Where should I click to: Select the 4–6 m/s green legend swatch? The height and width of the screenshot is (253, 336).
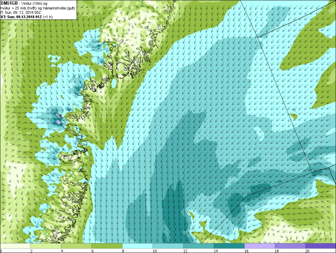(x=76, y=246)
